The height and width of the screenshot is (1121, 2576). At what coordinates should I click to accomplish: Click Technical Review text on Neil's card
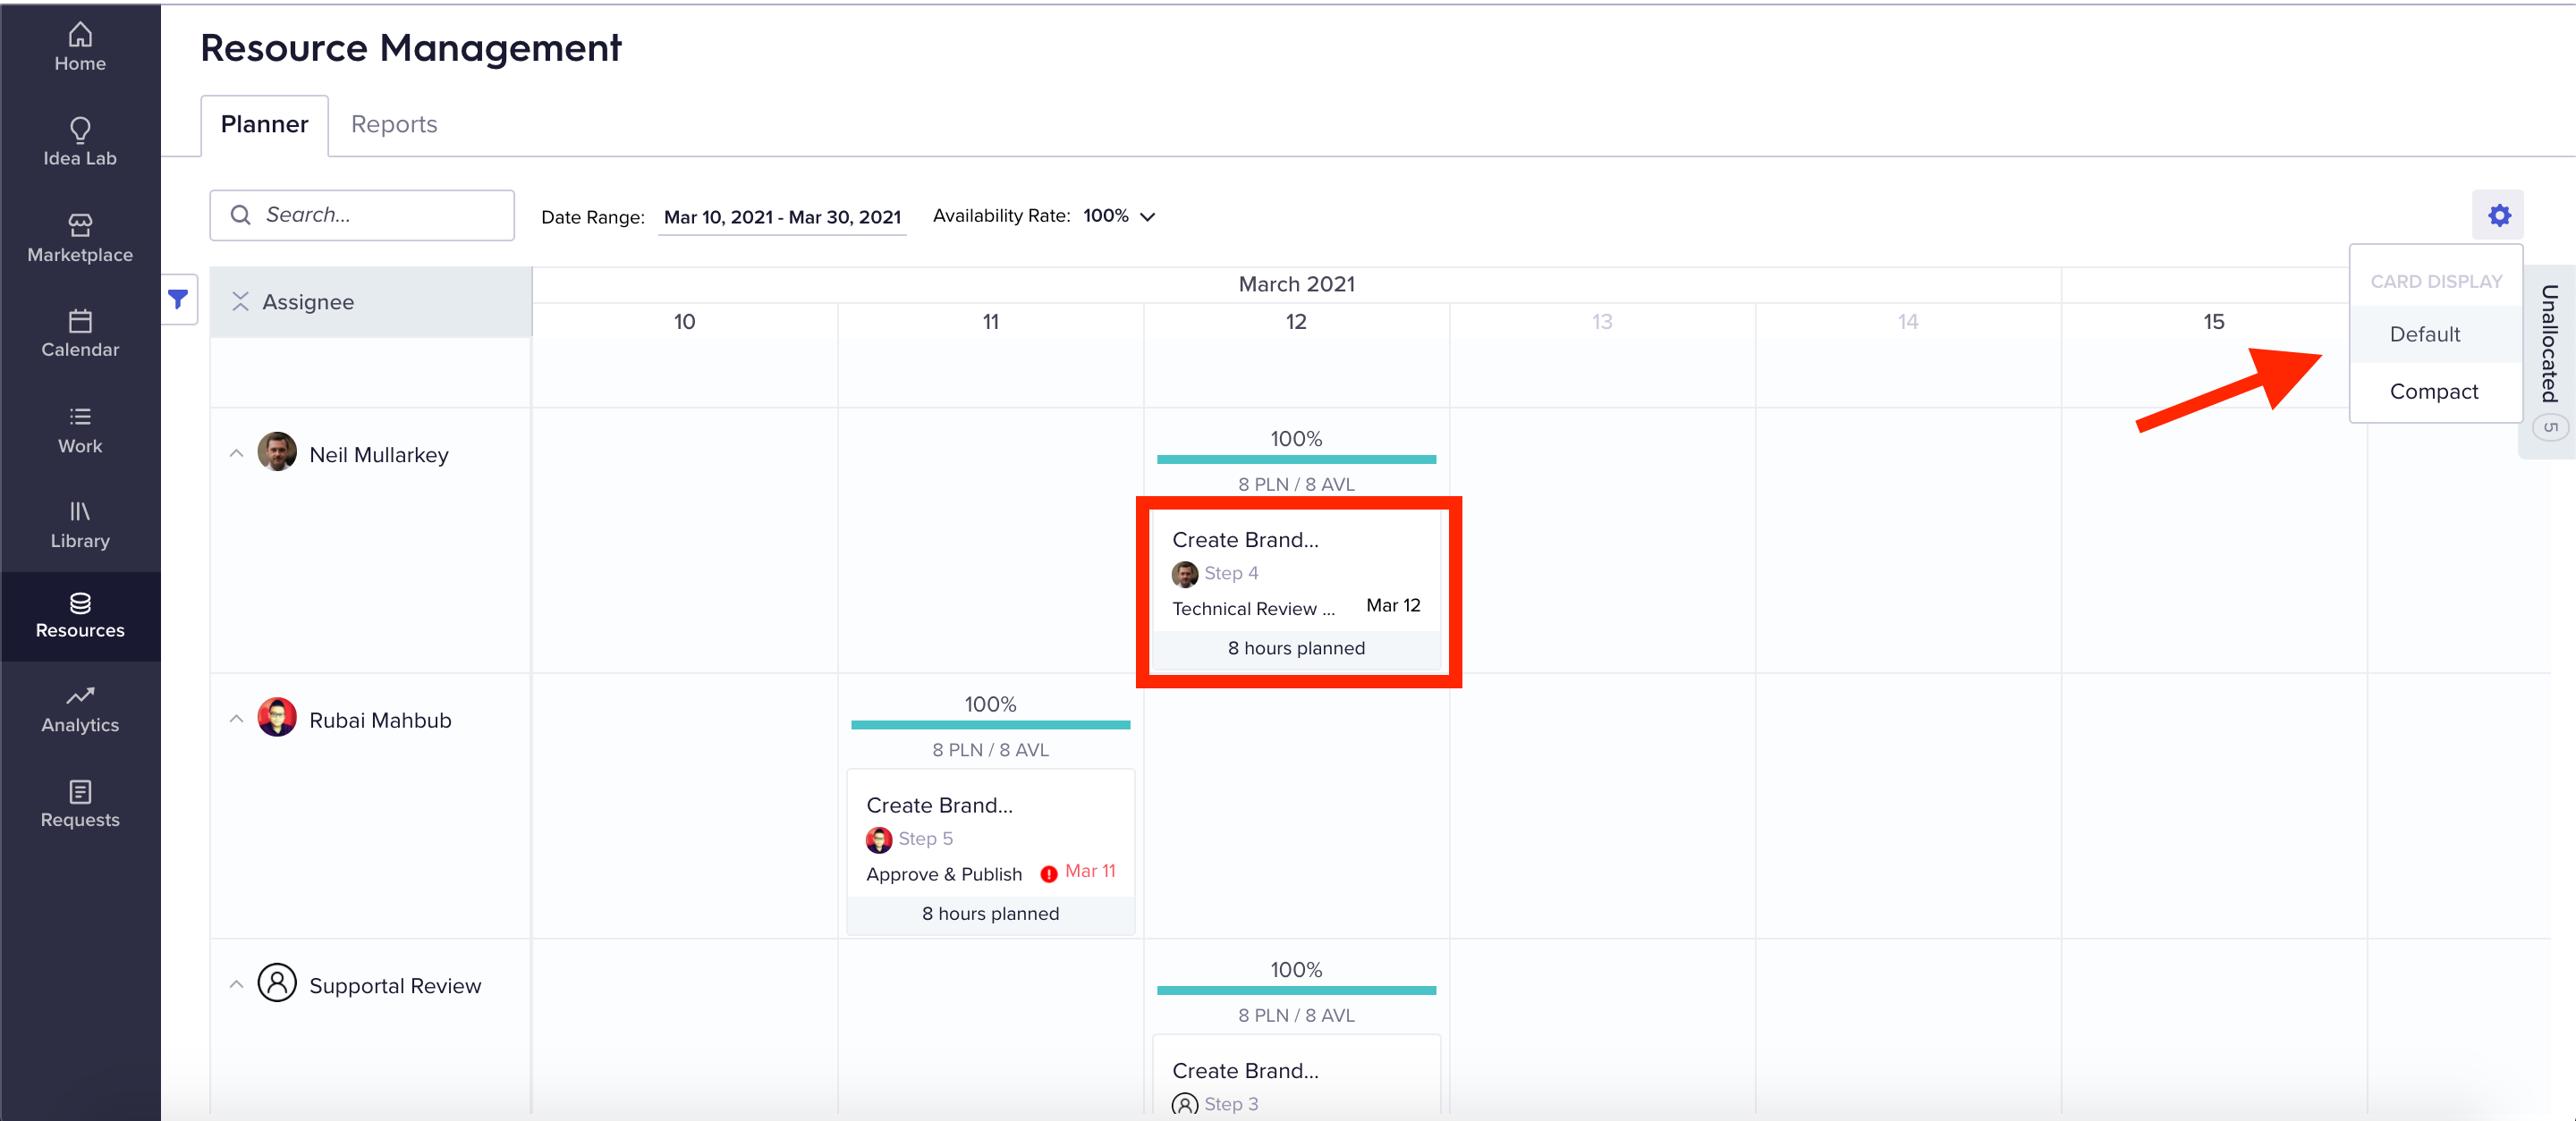(x=1254, y=610)
